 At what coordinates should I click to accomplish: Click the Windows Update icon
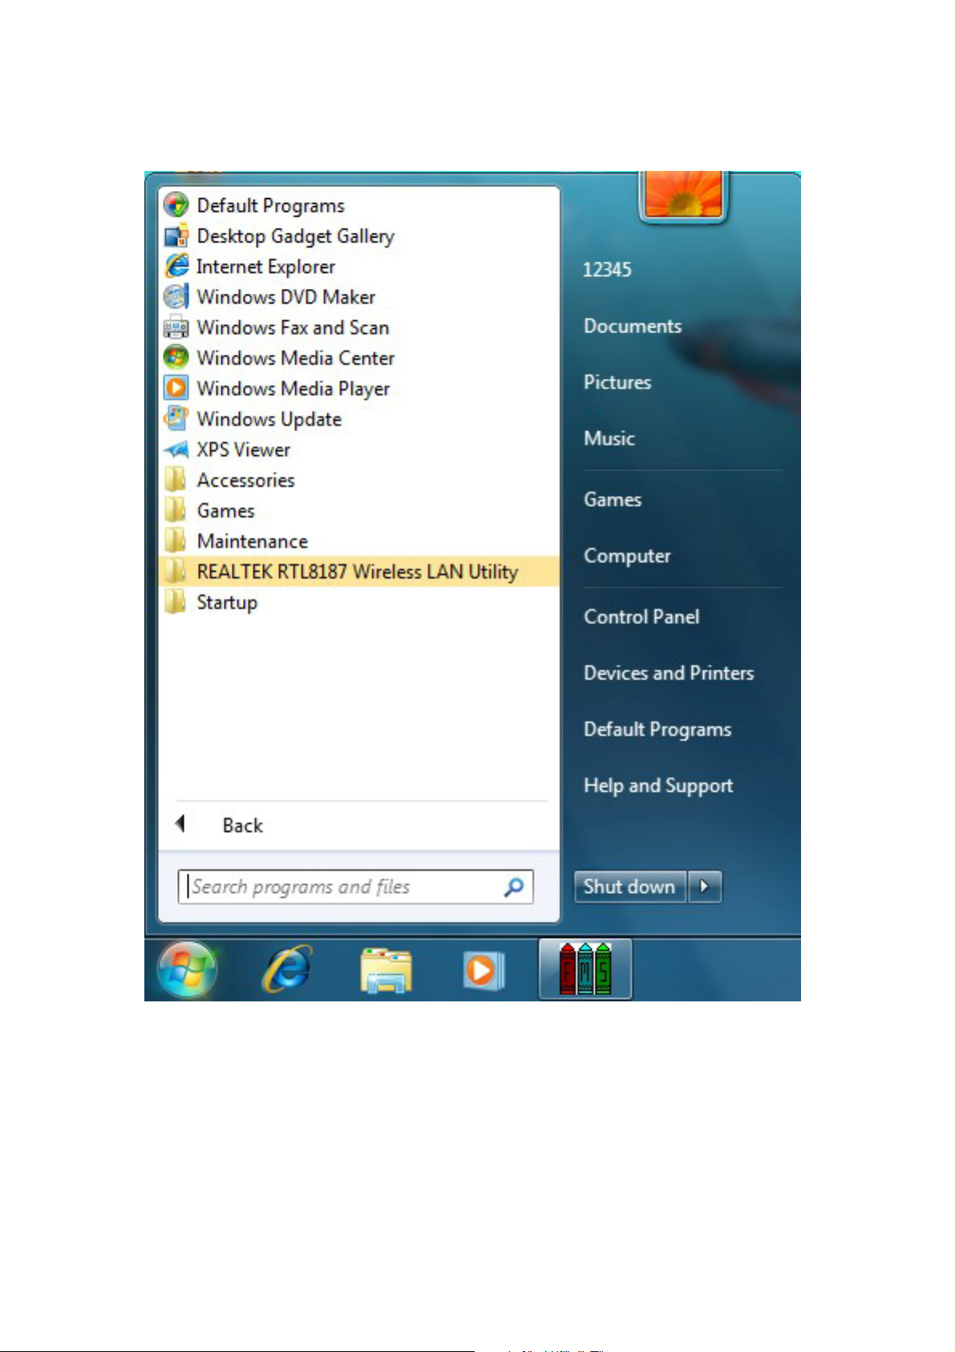[x=176, y=419]
